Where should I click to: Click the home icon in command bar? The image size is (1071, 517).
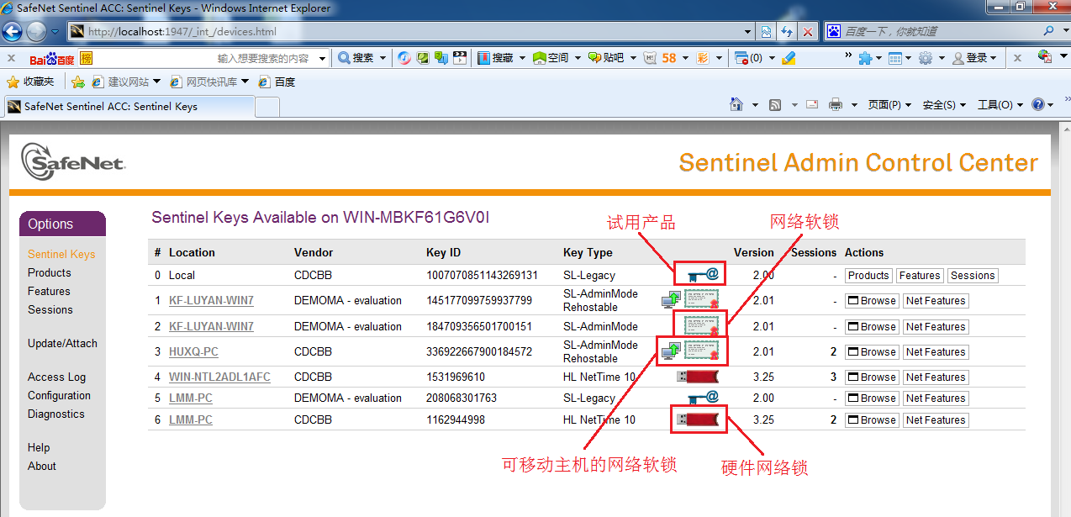click(x=736, y=105)
